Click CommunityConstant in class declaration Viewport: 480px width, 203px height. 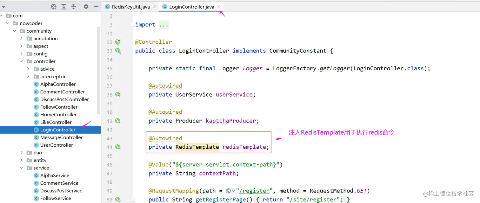pos(298,51)
